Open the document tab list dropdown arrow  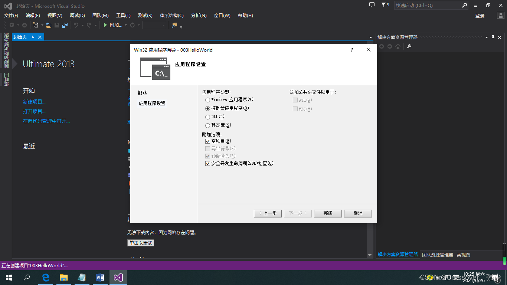tap(370, 37)
